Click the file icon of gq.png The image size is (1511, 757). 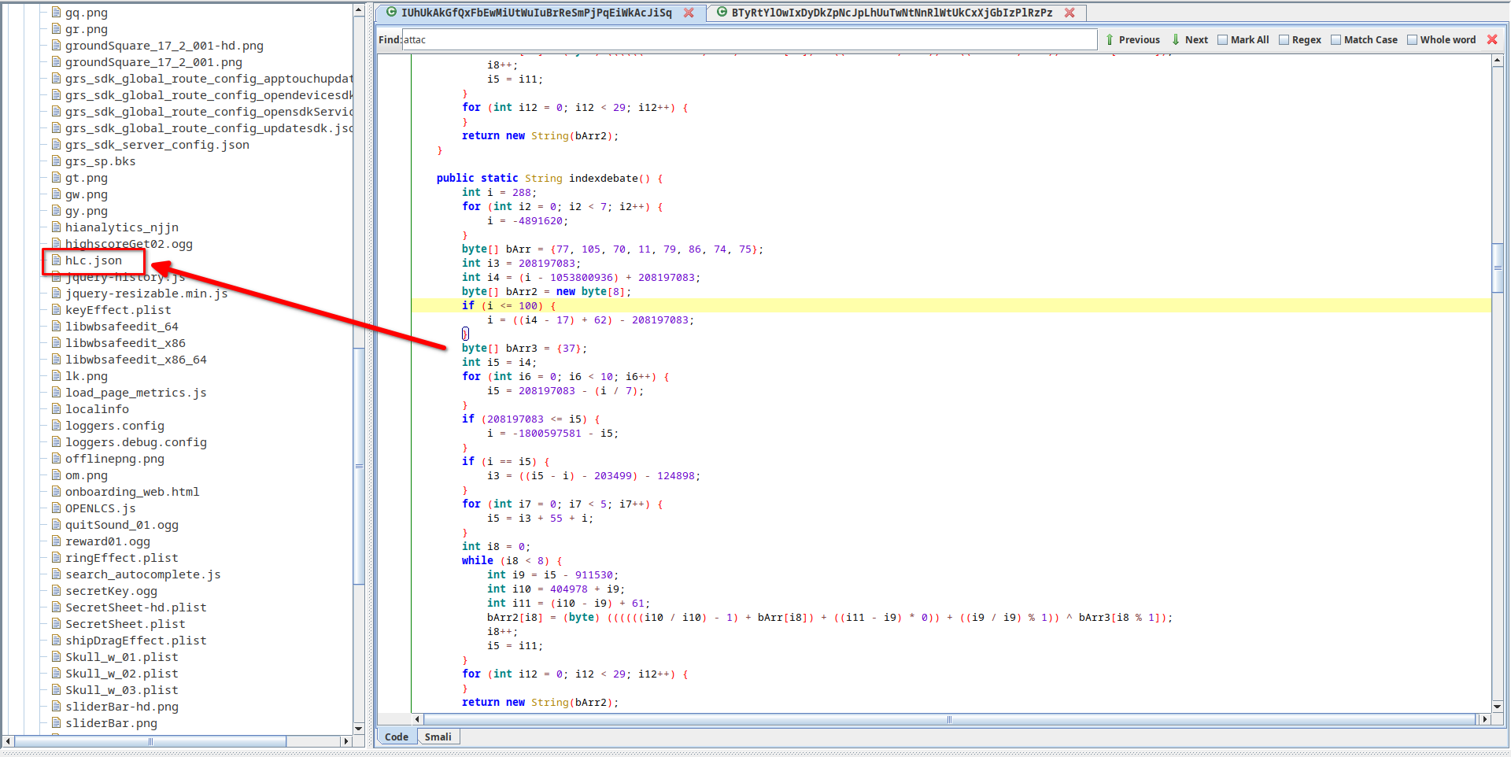click(57, 13)
